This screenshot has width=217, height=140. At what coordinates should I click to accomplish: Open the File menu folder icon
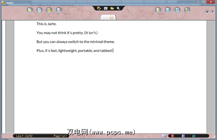30,10
